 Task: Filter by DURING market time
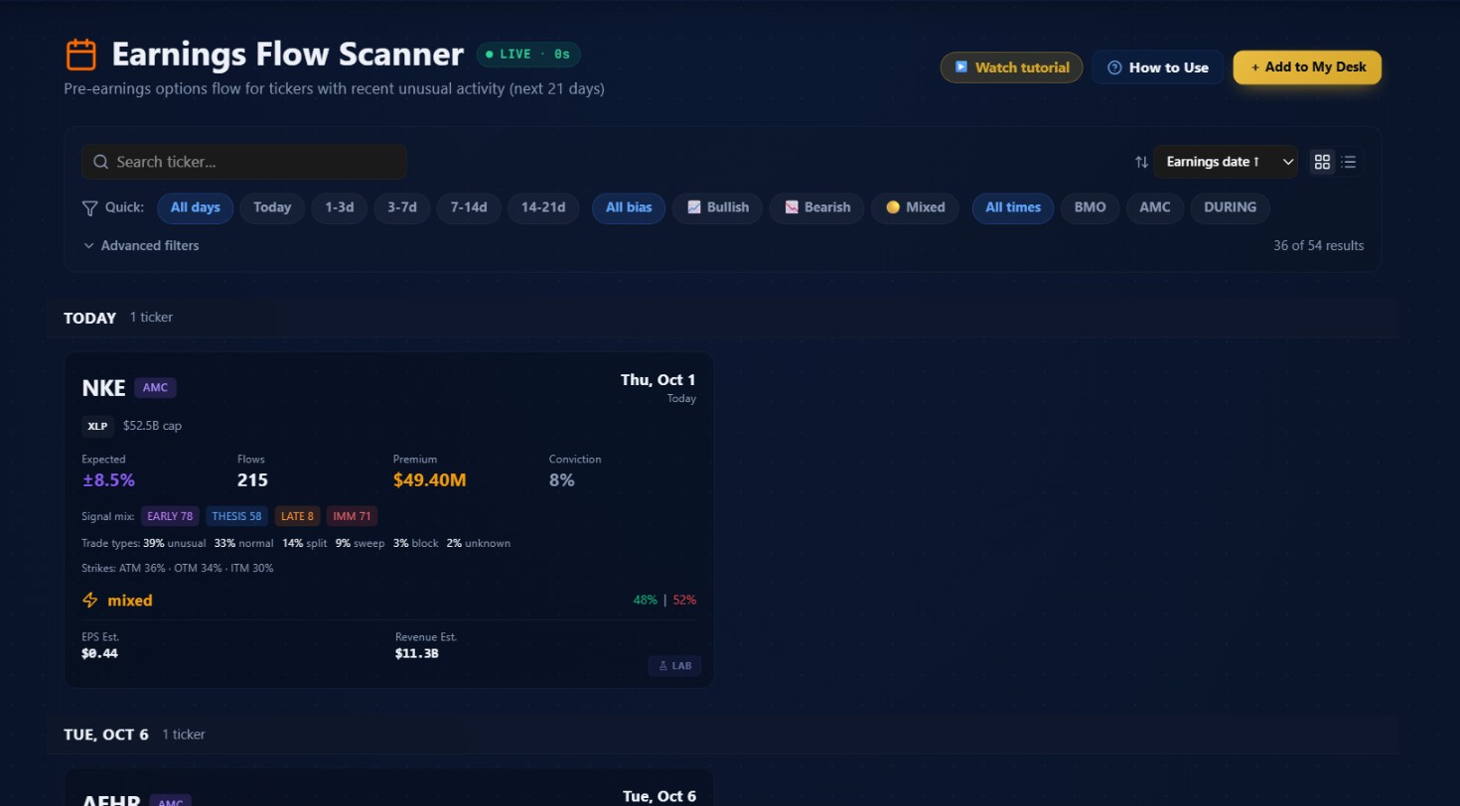[x=1231, y=207]
